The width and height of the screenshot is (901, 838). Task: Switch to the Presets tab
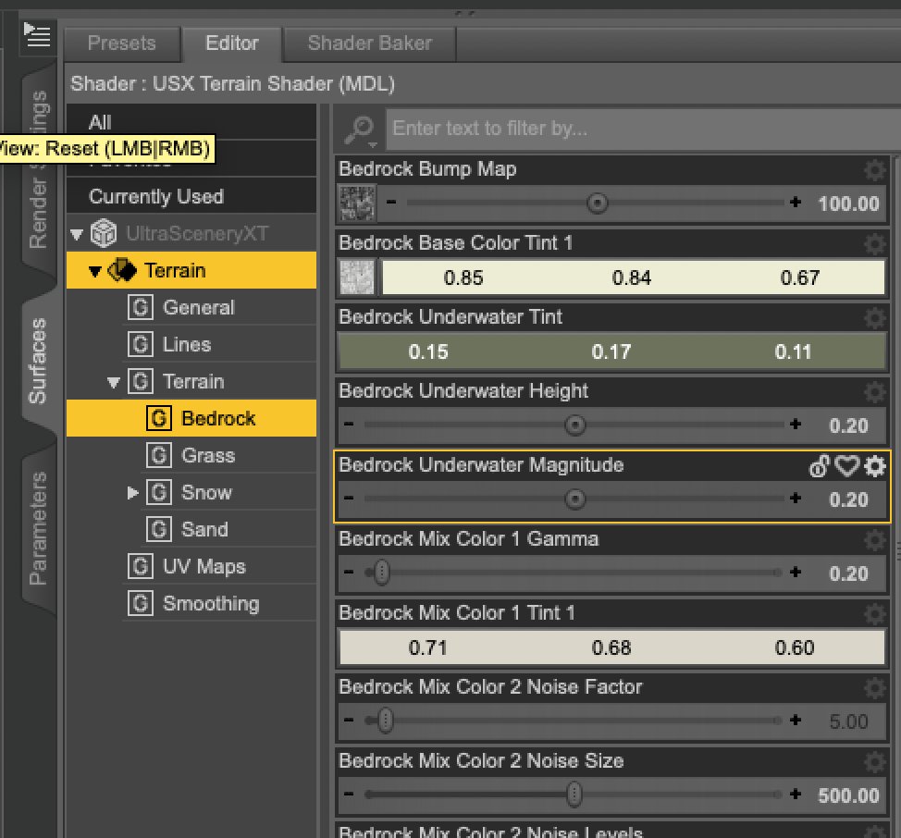[x=122, y=43]
